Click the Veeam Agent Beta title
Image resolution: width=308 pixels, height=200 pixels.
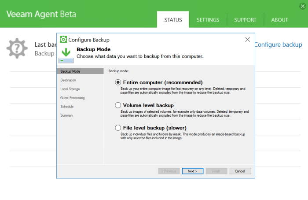[41, 14]
